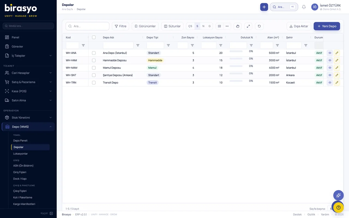This screenshot has width=349, height=218.
Task: Click the blue plus quick-add button
Action: (264, 7)
